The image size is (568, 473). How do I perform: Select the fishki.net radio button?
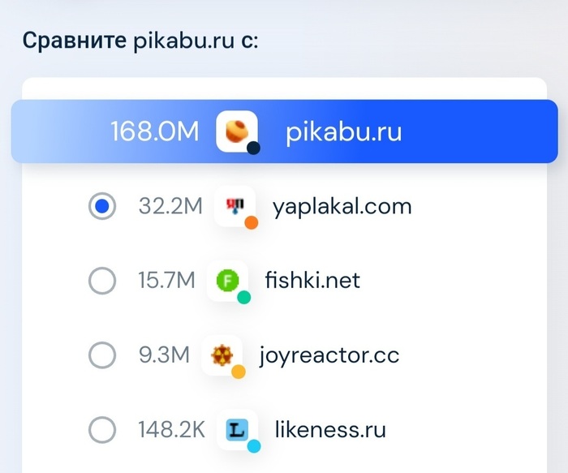(102, 281)
